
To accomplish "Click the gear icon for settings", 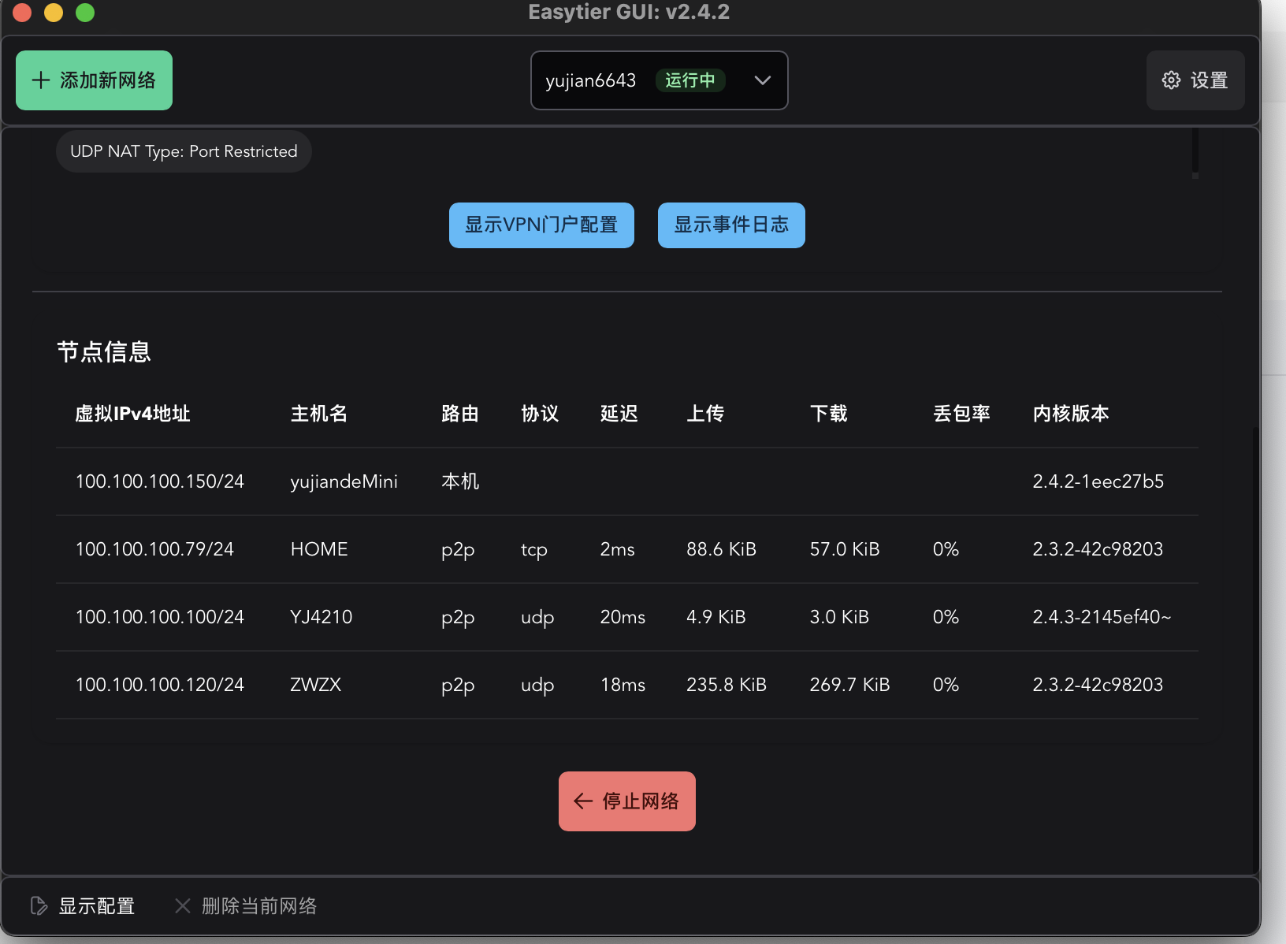I will click(1171, 80).
